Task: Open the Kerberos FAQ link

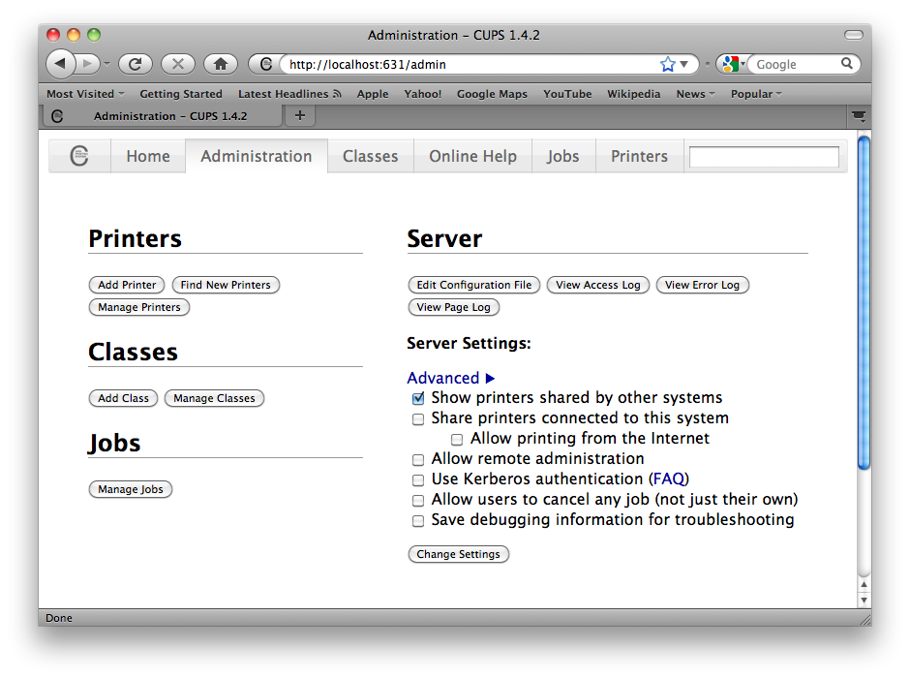Action: click(x=668, y=478)
